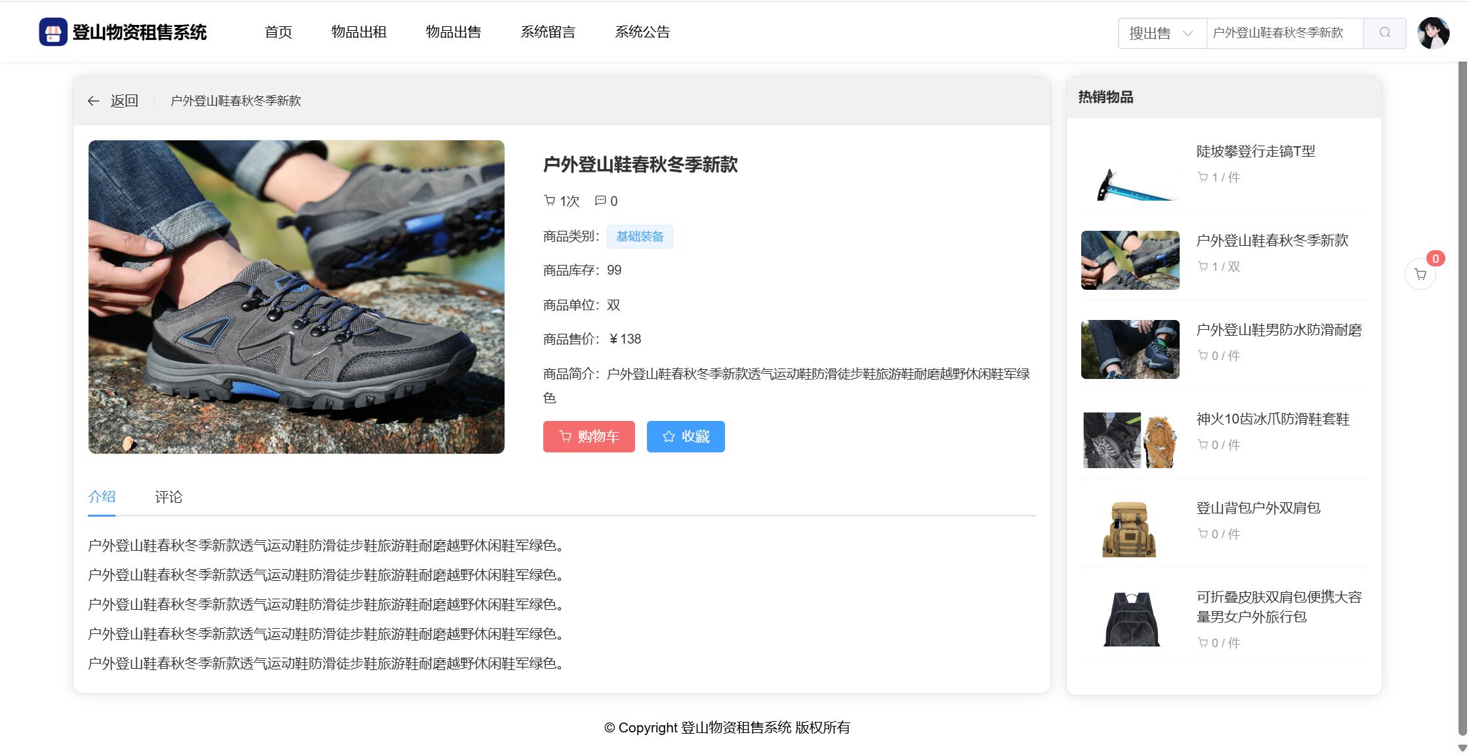Click the comment count icon

(600, 201)
